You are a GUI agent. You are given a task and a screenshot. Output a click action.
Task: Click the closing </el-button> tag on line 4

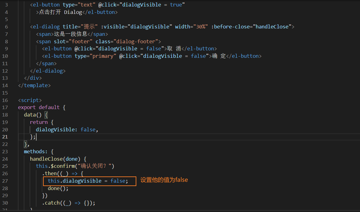coord(100,12)
